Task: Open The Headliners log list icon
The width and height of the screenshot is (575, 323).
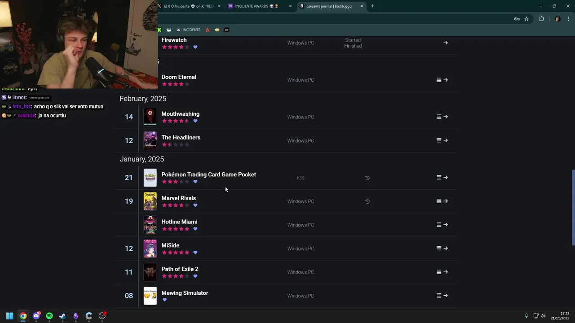Action: point(439,140)
